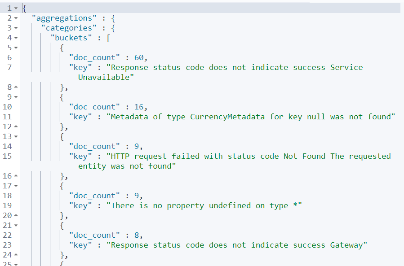Toggle the fold arrow on line 16

(x=16, y=176)
